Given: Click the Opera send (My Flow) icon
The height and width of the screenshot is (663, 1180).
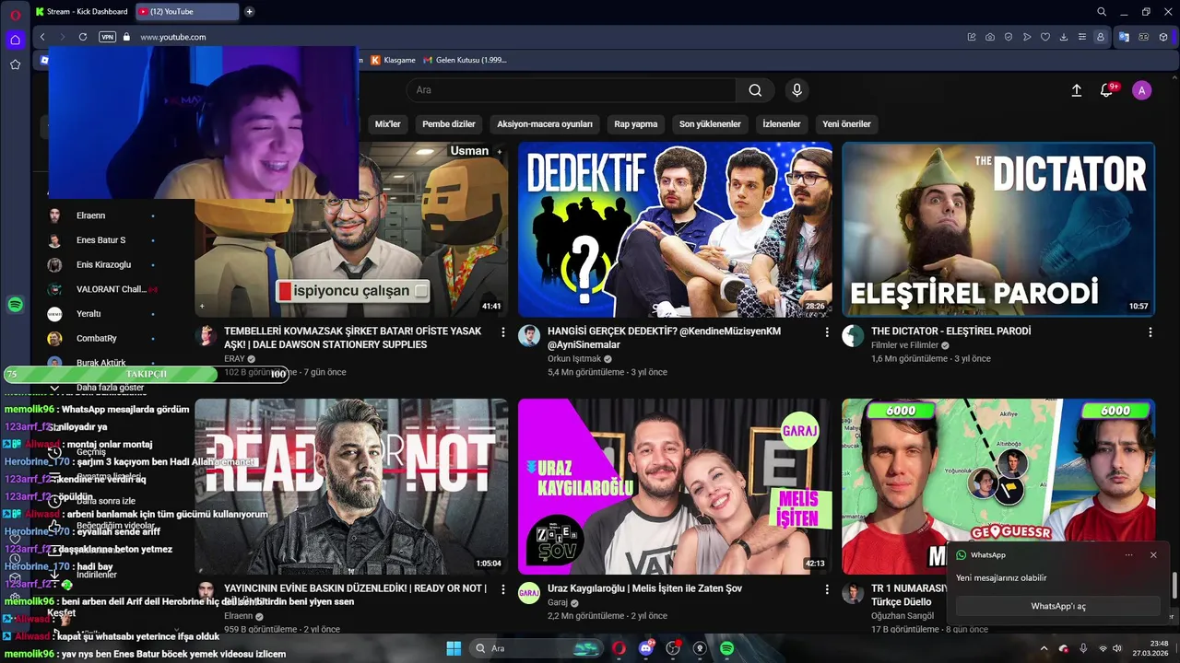Looking at the screenshot, I should tap(1027, 37).
